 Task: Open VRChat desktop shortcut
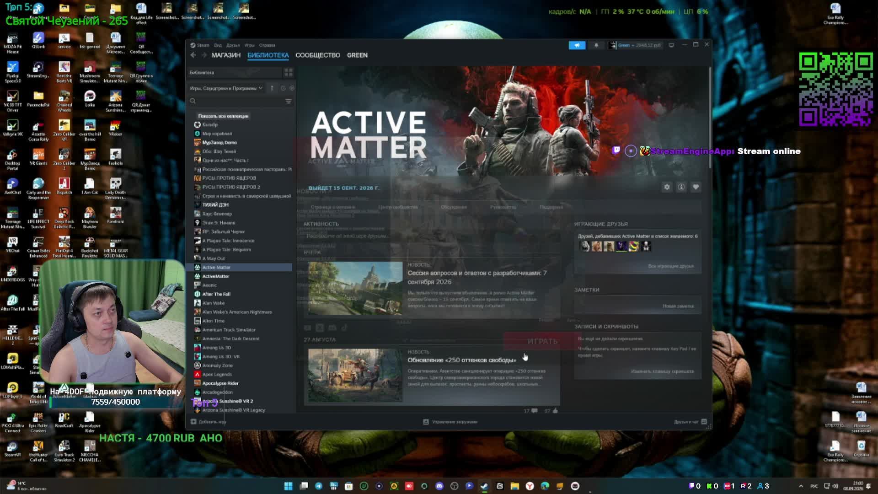tap(12, 245)
